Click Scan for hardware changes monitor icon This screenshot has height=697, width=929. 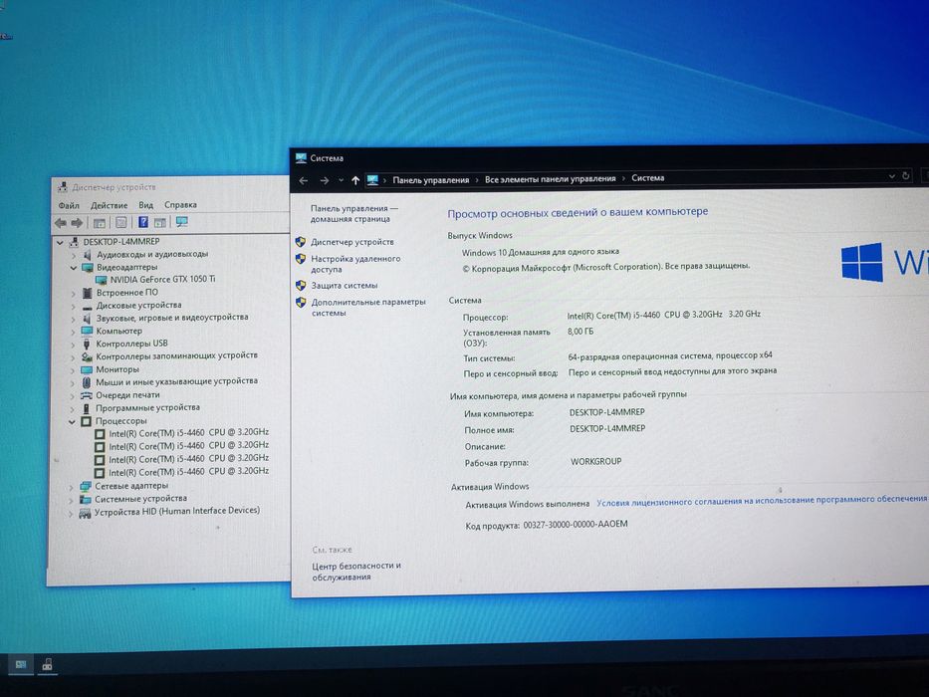click(182, 222)
